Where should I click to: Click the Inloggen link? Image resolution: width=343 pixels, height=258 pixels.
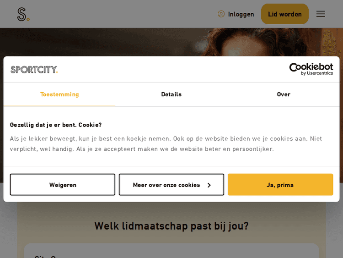pos(241,14)
